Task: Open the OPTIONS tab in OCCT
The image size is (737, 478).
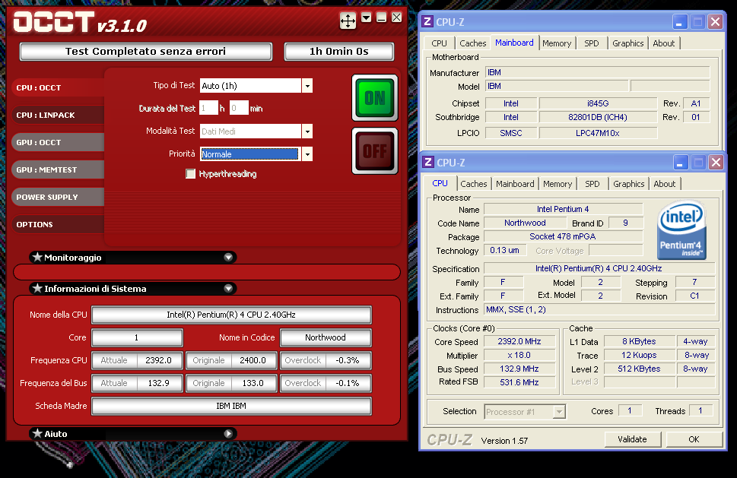Action: [x=59, y=224]
